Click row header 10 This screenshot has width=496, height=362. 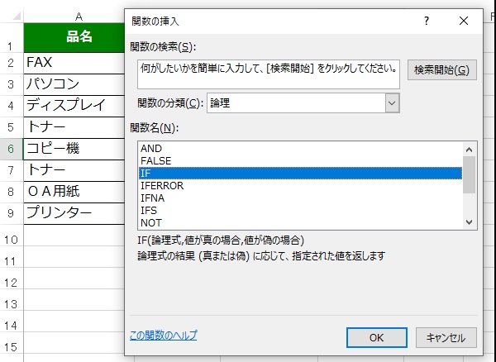point(12,236)
